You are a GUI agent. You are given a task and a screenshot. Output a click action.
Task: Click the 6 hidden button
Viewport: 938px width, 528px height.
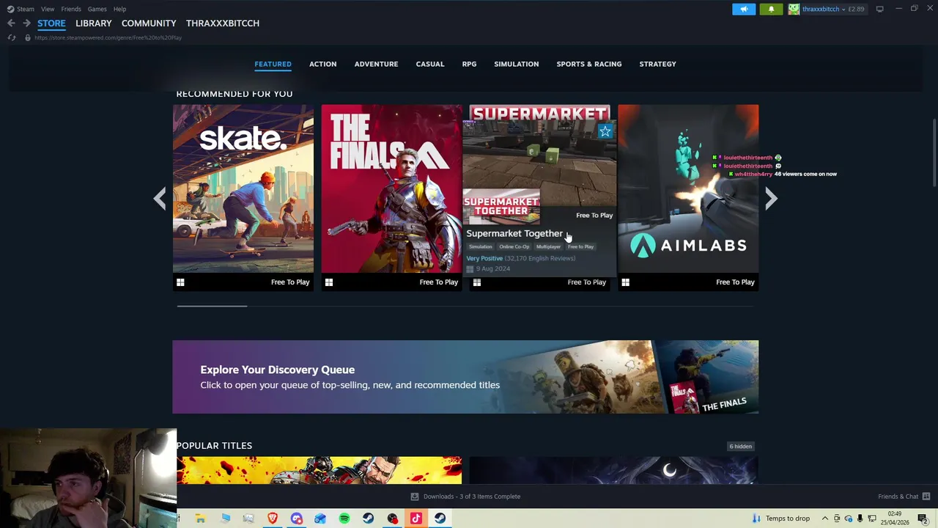[x=740, y=446]
